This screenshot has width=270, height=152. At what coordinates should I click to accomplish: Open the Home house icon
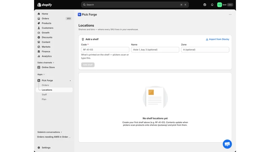(x=39, y=14)
